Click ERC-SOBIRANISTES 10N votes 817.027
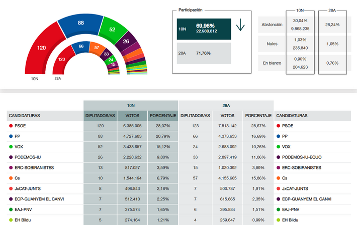The image size is (357, 225). click(132, 167)
